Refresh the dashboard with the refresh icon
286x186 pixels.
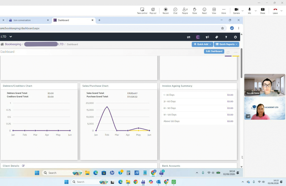[x=228, y=52]
